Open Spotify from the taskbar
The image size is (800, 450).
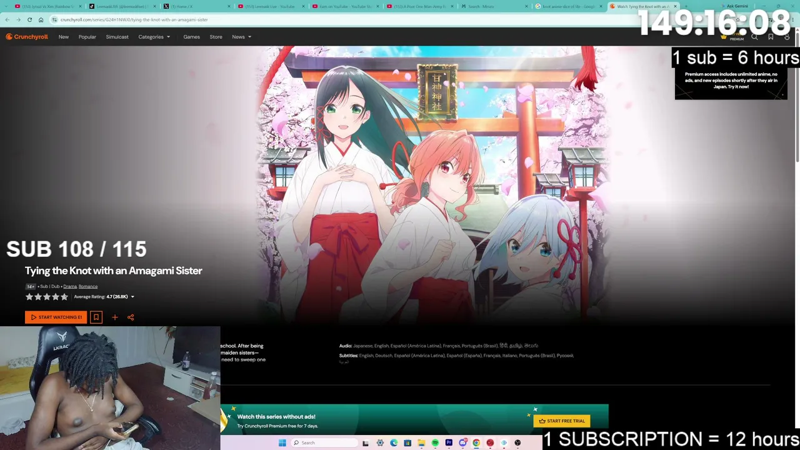coord(435,443)
